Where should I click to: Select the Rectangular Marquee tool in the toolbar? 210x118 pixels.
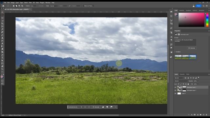point(2,15)
